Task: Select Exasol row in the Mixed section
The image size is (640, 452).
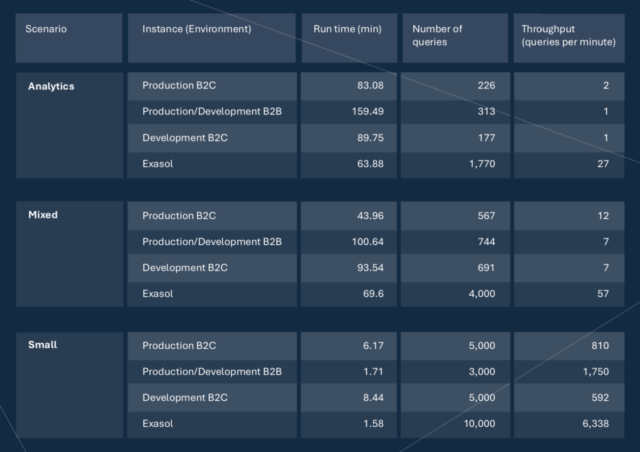Action: (x=157, y=293)
